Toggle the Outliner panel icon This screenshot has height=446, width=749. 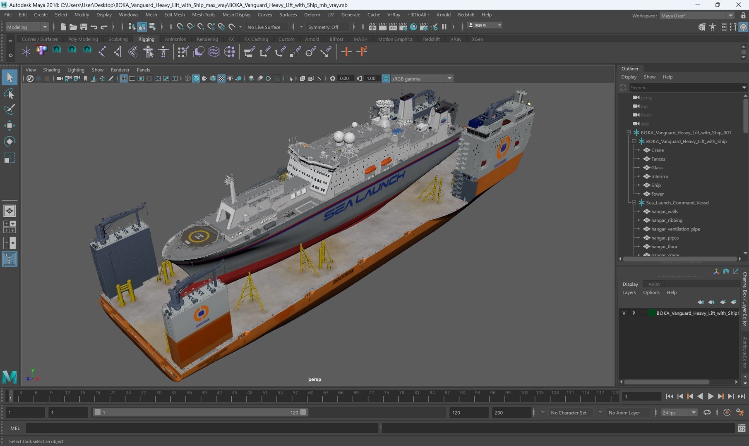pyautogui.click(x=10, y=259)
